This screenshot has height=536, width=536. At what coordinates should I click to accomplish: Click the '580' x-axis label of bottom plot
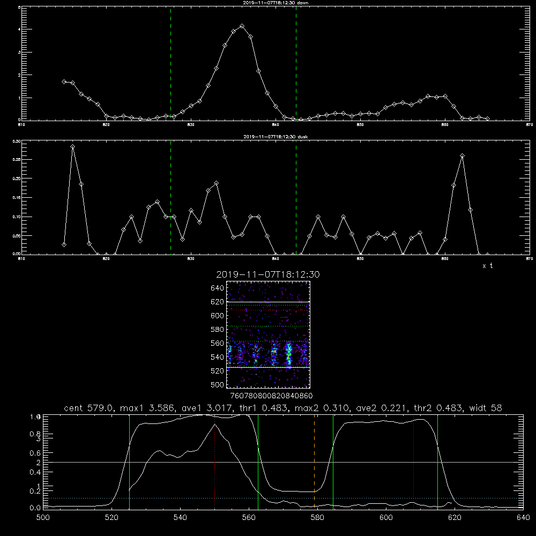pyautogui.click(x=317, y=518)
